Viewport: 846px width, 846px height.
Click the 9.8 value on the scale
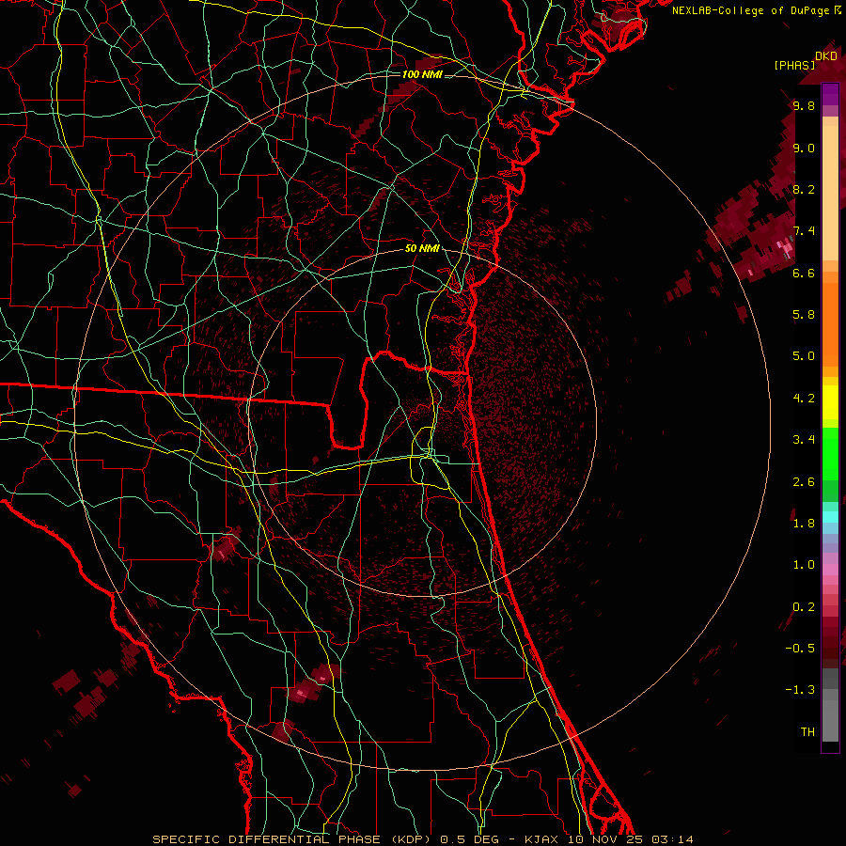click(804, 105)
